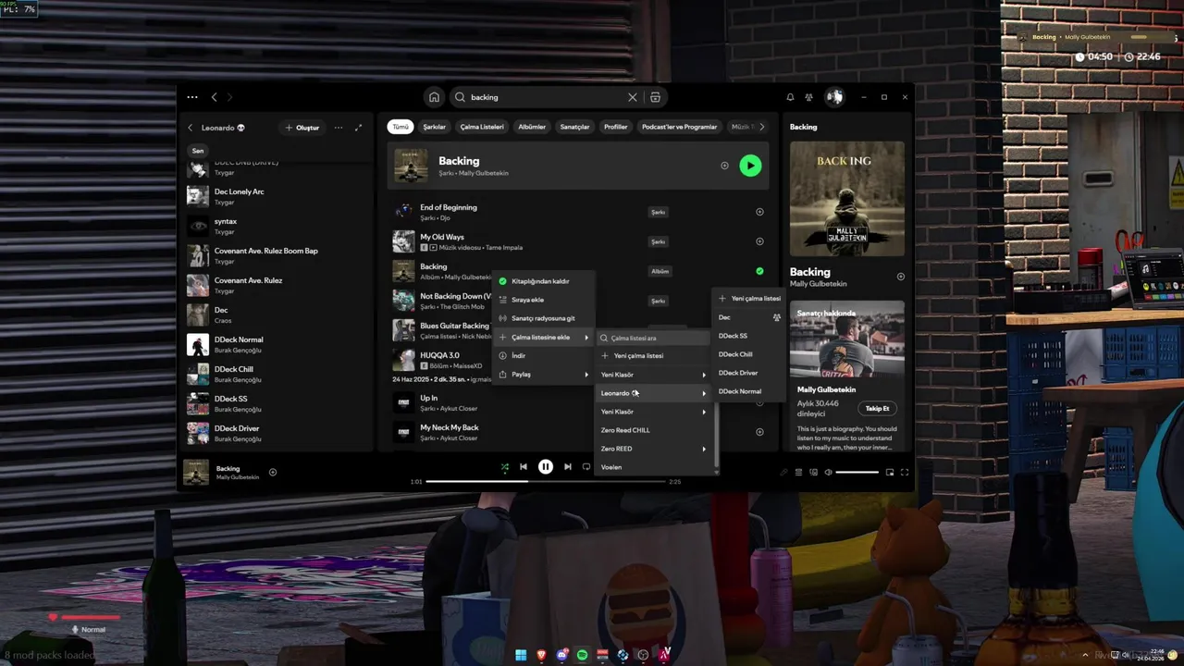This screenshot has width=1184, height=666.
Task: Pause the current track
Action: pyautogui.click(x=546, y=467)
